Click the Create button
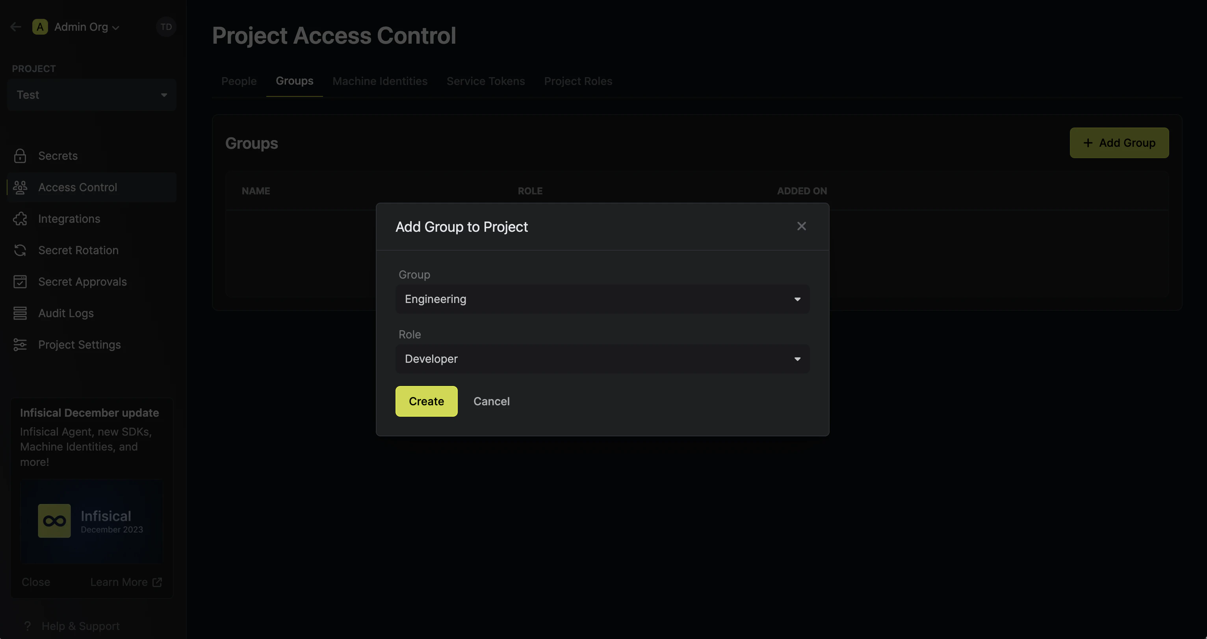The image size is (1207, 639). [x=426, y=401]
